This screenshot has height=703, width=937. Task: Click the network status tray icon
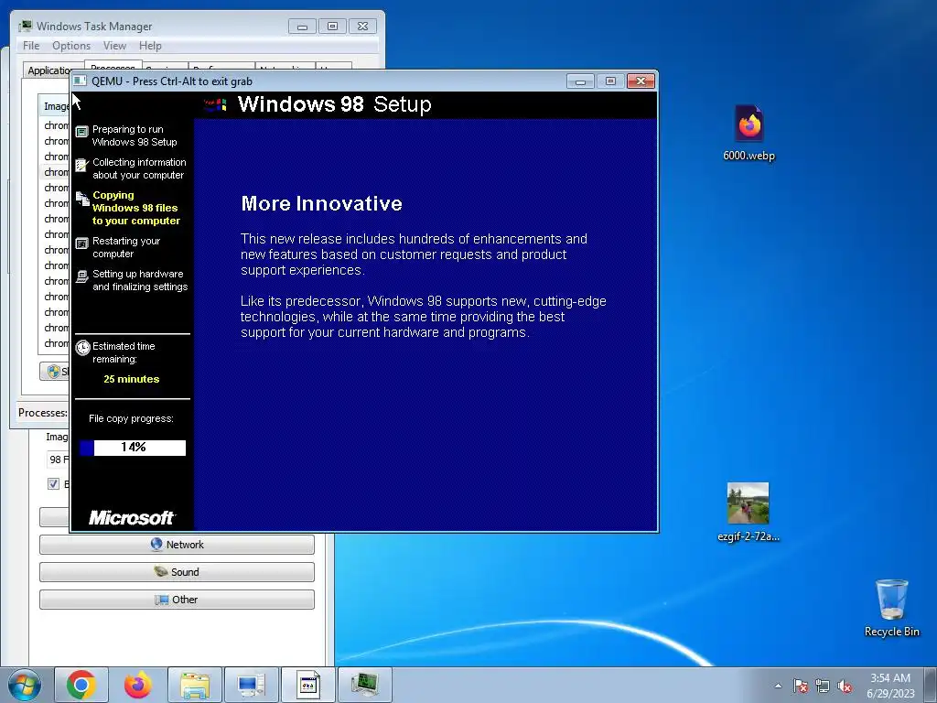coord(823,686)
